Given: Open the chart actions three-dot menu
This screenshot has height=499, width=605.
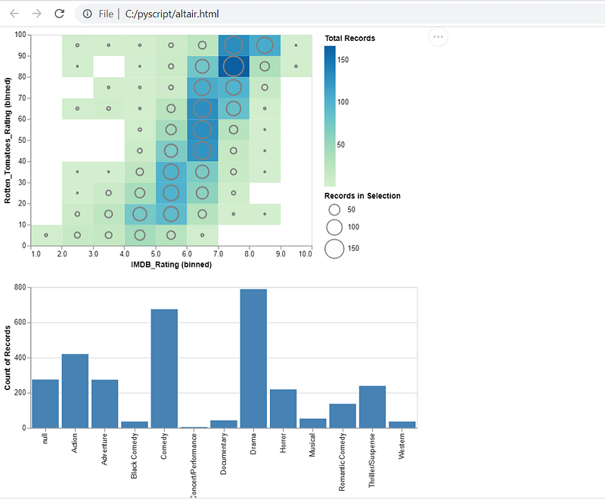Looking at the screenshot, I should tap(438, 37).
